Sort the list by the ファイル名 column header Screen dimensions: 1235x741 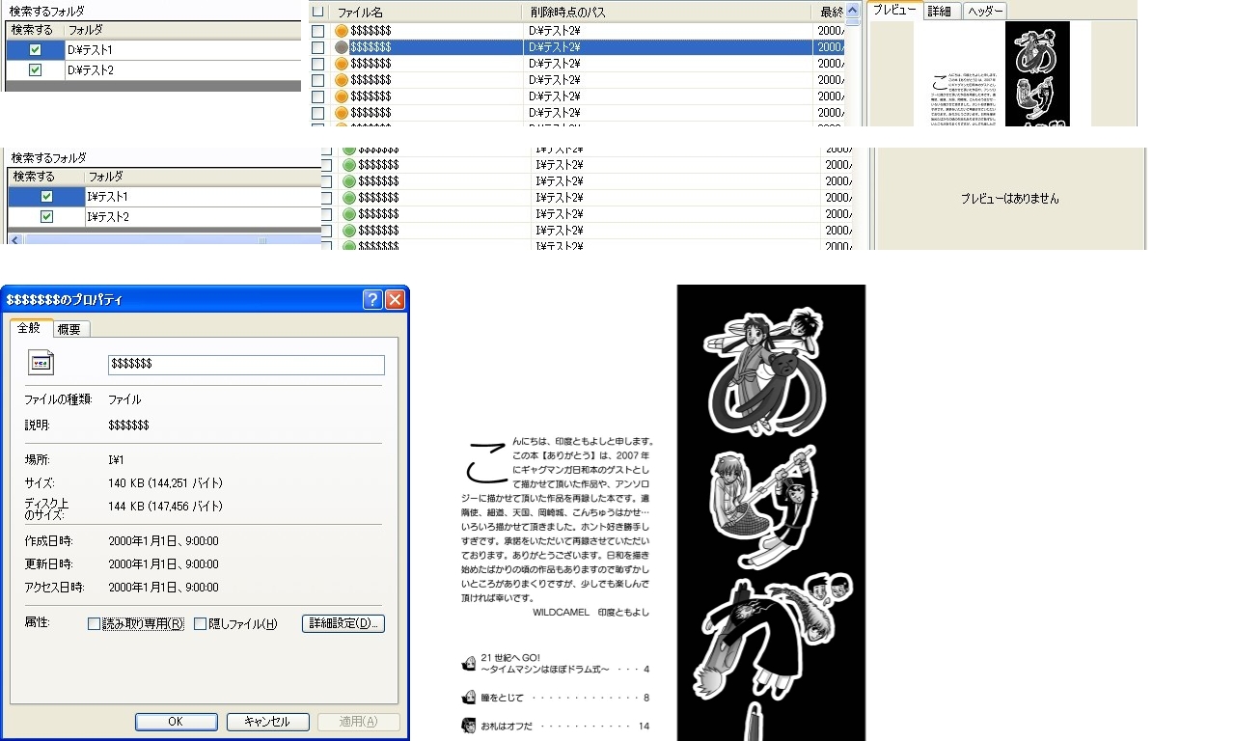pos(425,12)
